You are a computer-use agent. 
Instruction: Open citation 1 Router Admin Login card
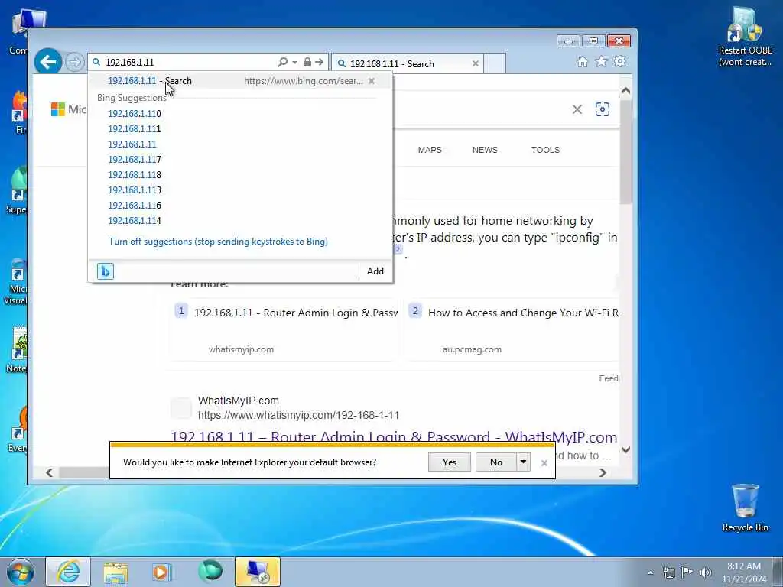click(284, 329)
